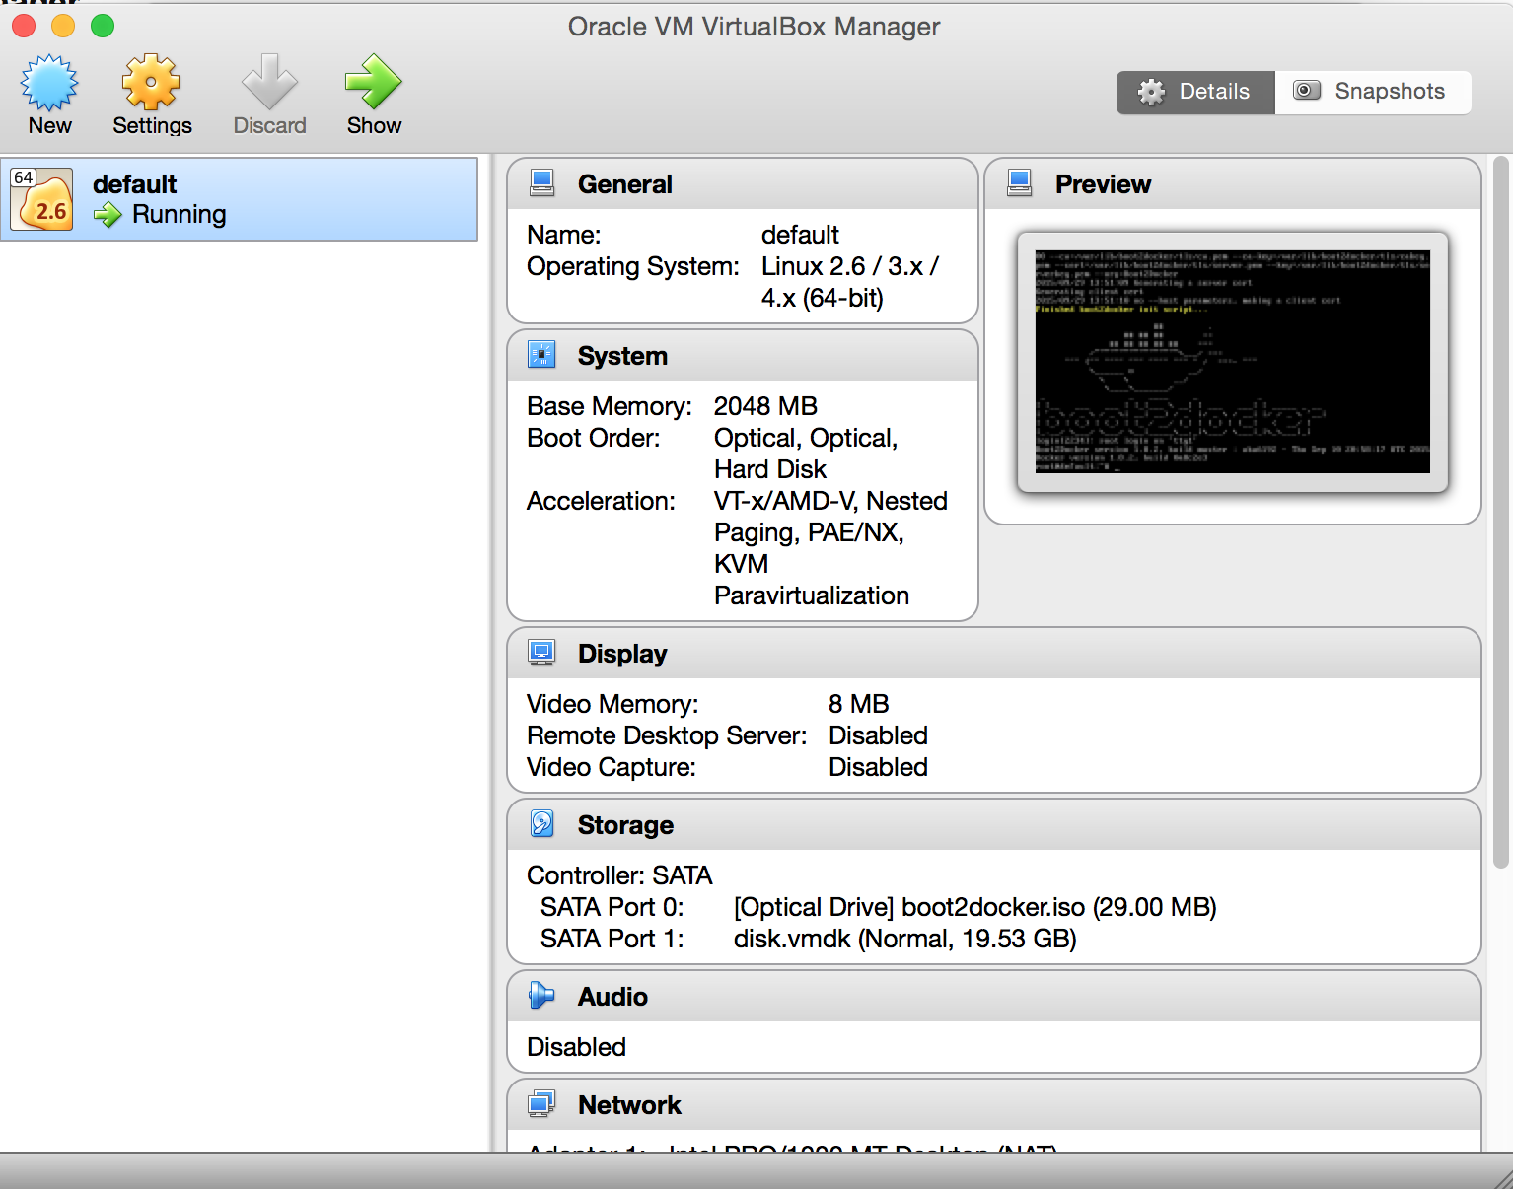Click the green Show arrow icon

tap(374, 82)
